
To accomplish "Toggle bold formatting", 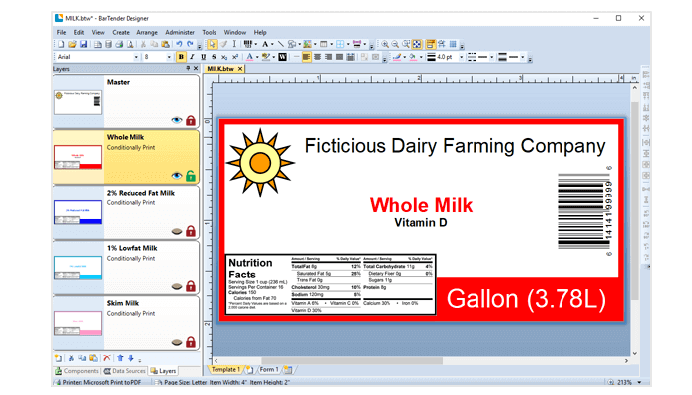I will (x=181, y=57).
